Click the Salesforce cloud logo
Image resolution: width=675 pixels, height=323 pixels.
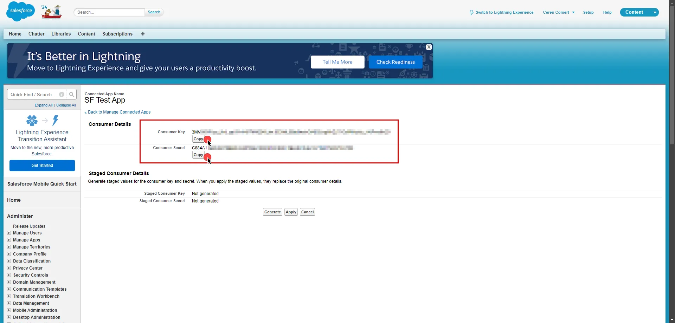[21, 11]
